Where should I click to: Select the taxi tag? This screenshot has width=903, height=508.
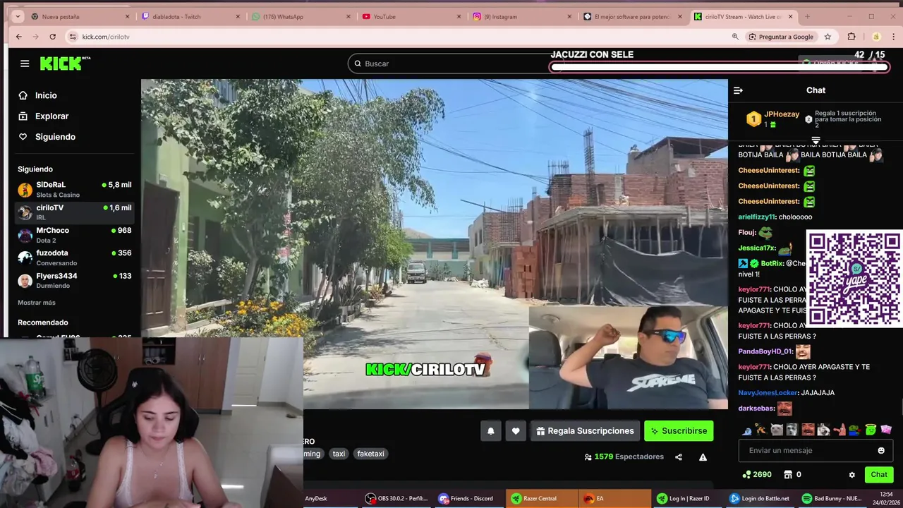pos(339,454)
